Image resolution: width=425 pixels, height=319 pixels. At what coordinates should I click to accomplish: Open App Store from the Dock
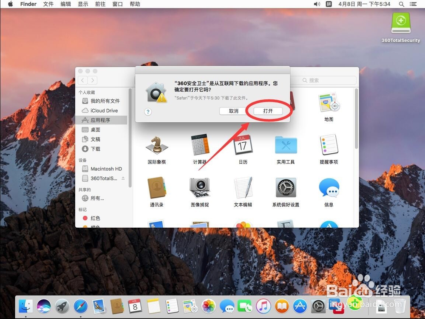[300, 306]
